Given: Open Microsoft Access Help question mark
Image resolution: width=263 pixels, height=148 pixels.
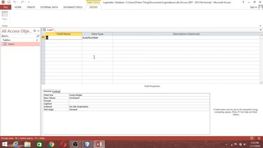Looking at the screenshot, I should [243, 2].
